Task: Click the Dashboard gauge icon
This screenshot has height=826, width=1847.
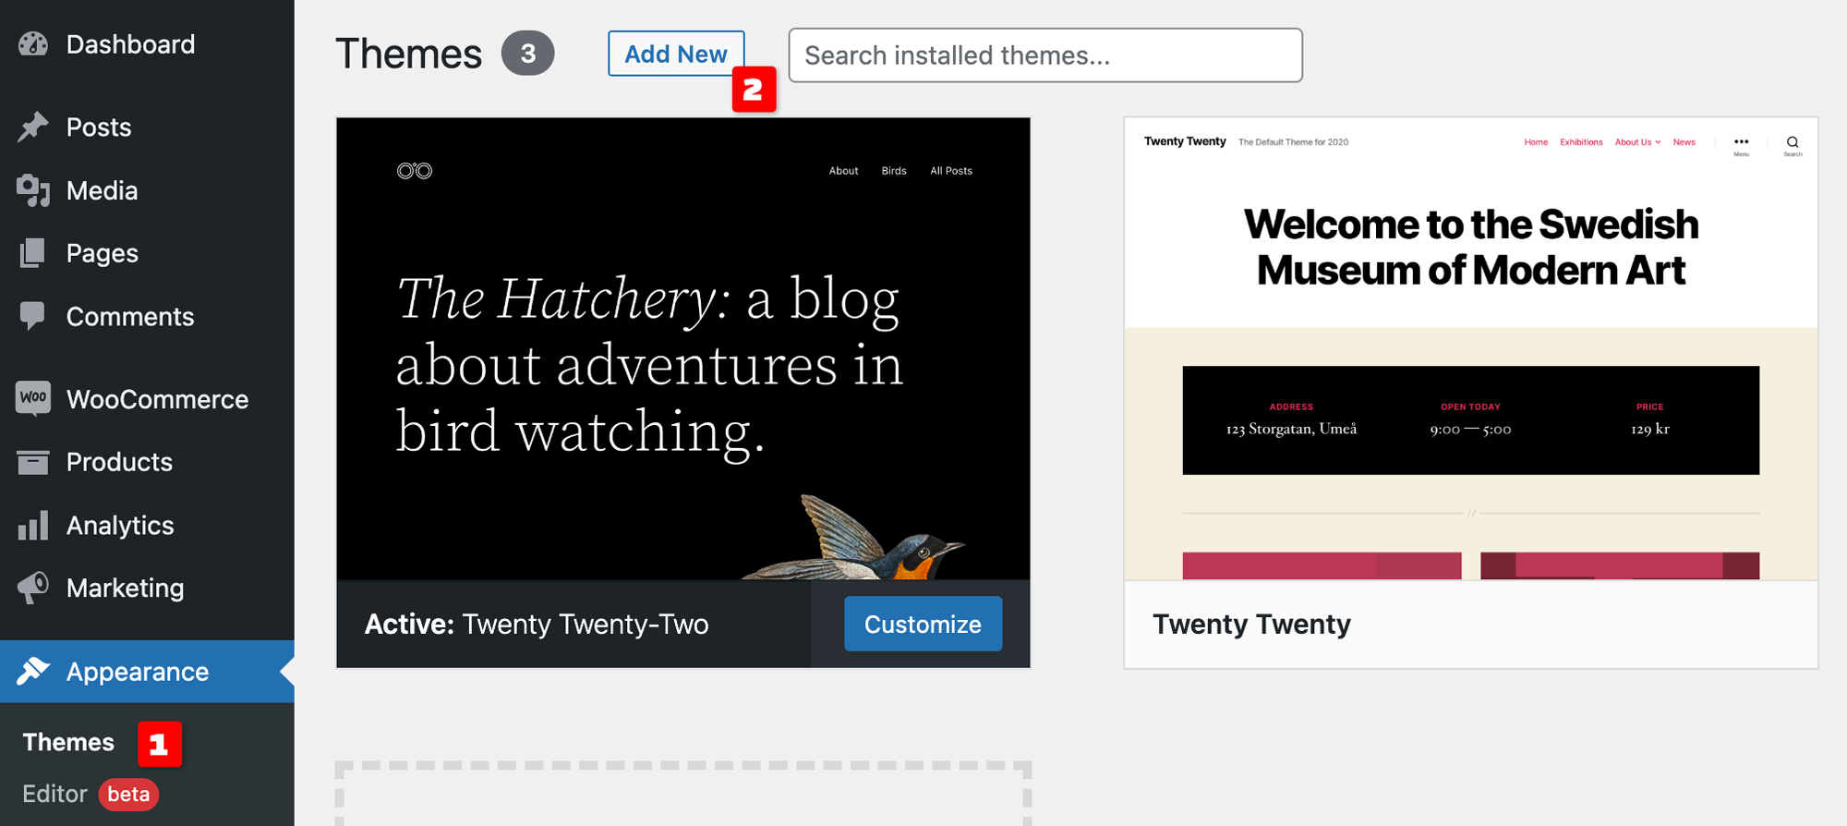Action: click(33, 44)
